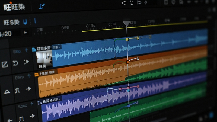The image size is (217, 122).
Task: Open the timer clock icon in top toolbar
Action: click(132, 3)
